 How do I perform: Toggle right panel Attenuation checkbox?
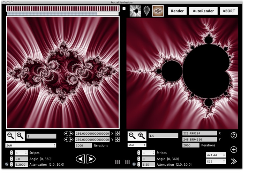tap(134, 164)
